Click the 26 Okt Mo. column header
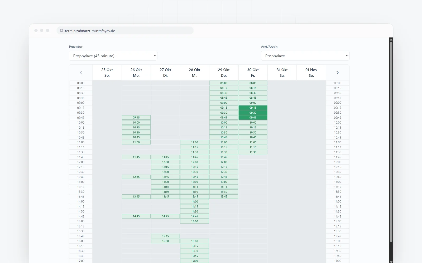 (x=136, y=73)
